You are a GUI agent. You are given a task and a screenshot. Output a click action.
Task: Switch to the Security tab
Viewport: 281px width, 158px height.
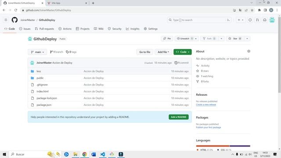pos(115,29)
